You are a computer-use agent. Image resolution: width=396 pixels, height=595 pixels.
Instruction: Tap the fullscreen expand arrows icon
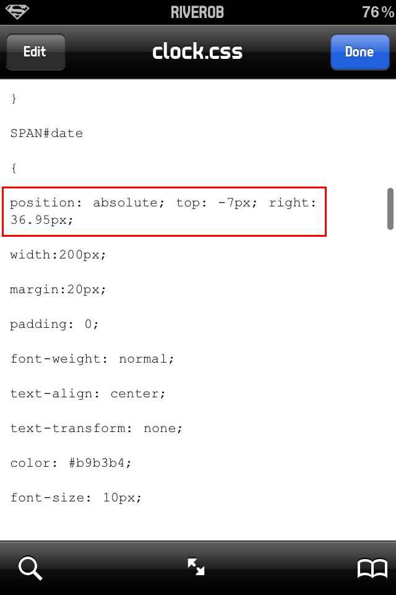(x=196, y=566)
